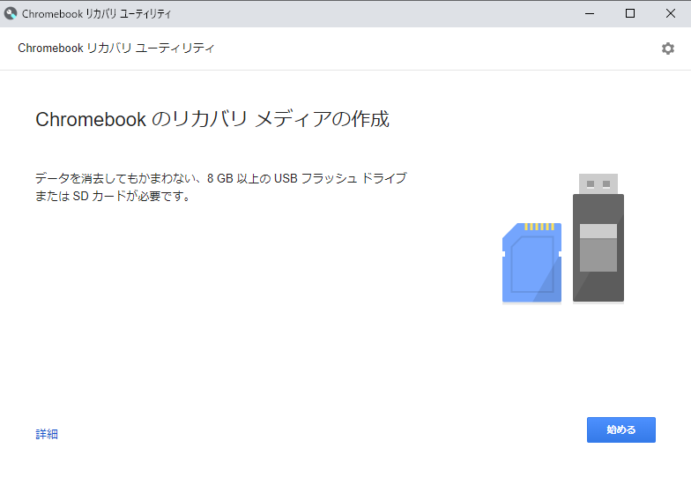The width and height of the screenshot is (691, 478).
Task: Click the header Chromebook リカバリ ユーティリティ
Action: pos(116,48)
